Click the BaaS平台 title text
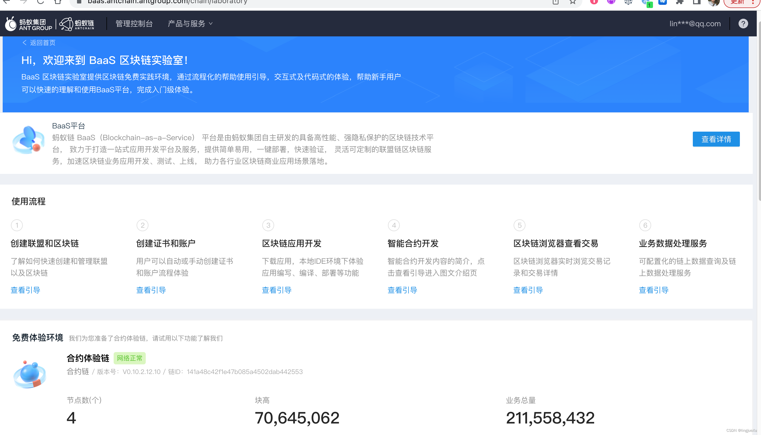The height and width of the screenshot is (435, 761). pyautogui.click(x=69, y=126)
